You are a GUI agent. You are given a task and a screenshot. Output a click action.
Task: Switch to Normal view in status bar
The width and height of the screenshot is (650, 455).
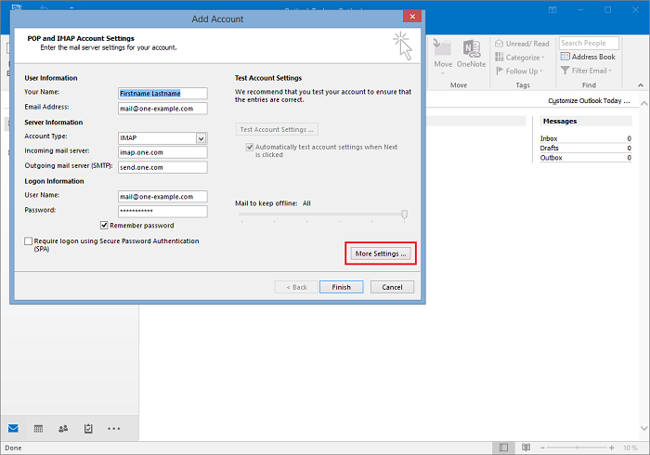[503, 448]
